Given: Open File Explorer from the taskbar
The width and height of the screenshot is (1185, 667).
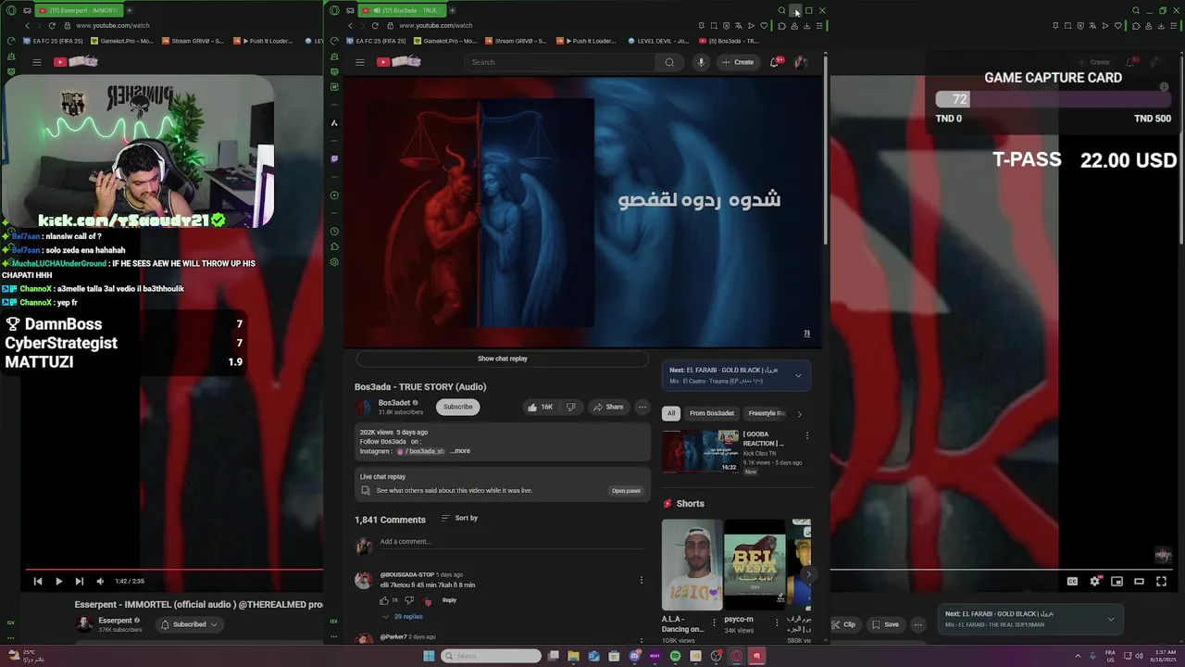Looking at the screenshot, I should click(573, 656).
